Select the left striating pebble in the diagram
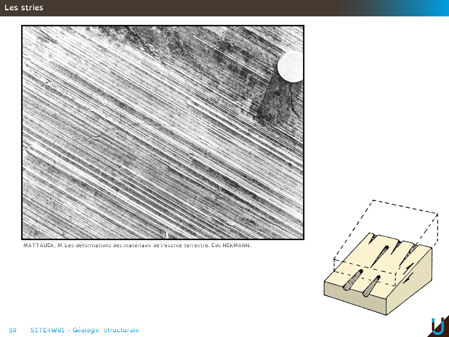This screenshot has width=449, height=337. (x=352, y=280)
